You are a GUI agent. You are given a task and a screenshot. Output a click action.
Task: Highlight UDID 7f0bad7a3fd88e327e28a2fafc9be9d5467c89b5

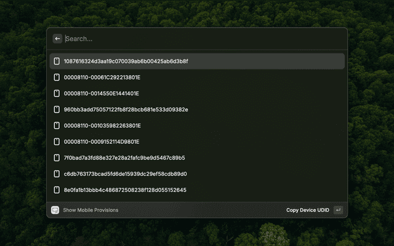[x=124, y=158]
